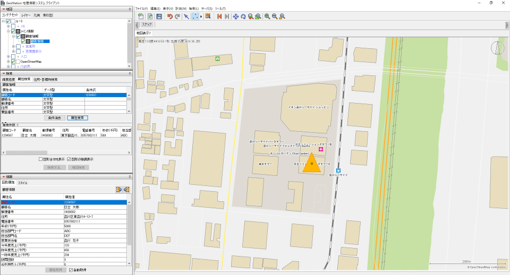The image size is (510, 275).
Task: Expand the 営業所 tree node
Action: pyautogui.click(x=13, y=46)
